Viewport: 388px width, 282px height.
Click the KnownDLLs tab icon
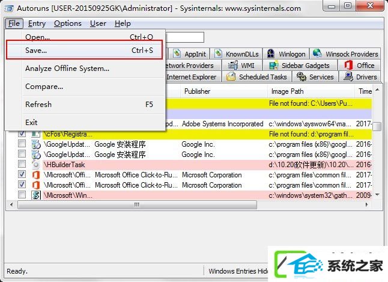(x=218, y=54)
